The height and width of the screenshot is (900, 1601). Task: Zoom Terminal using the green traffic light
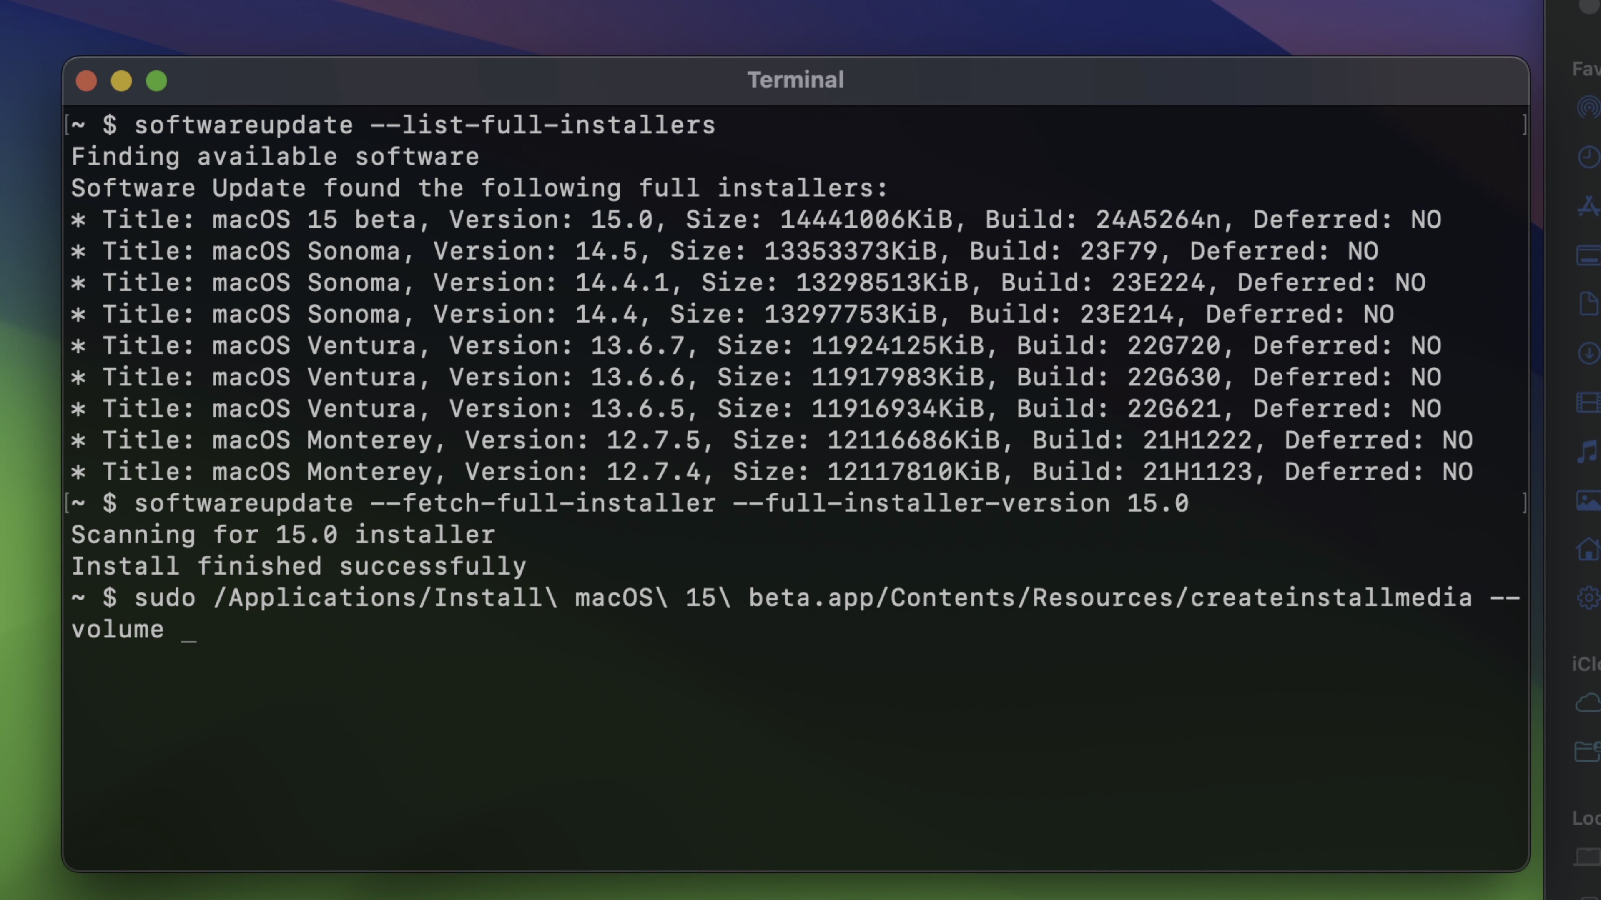click(x=157, y=81)
